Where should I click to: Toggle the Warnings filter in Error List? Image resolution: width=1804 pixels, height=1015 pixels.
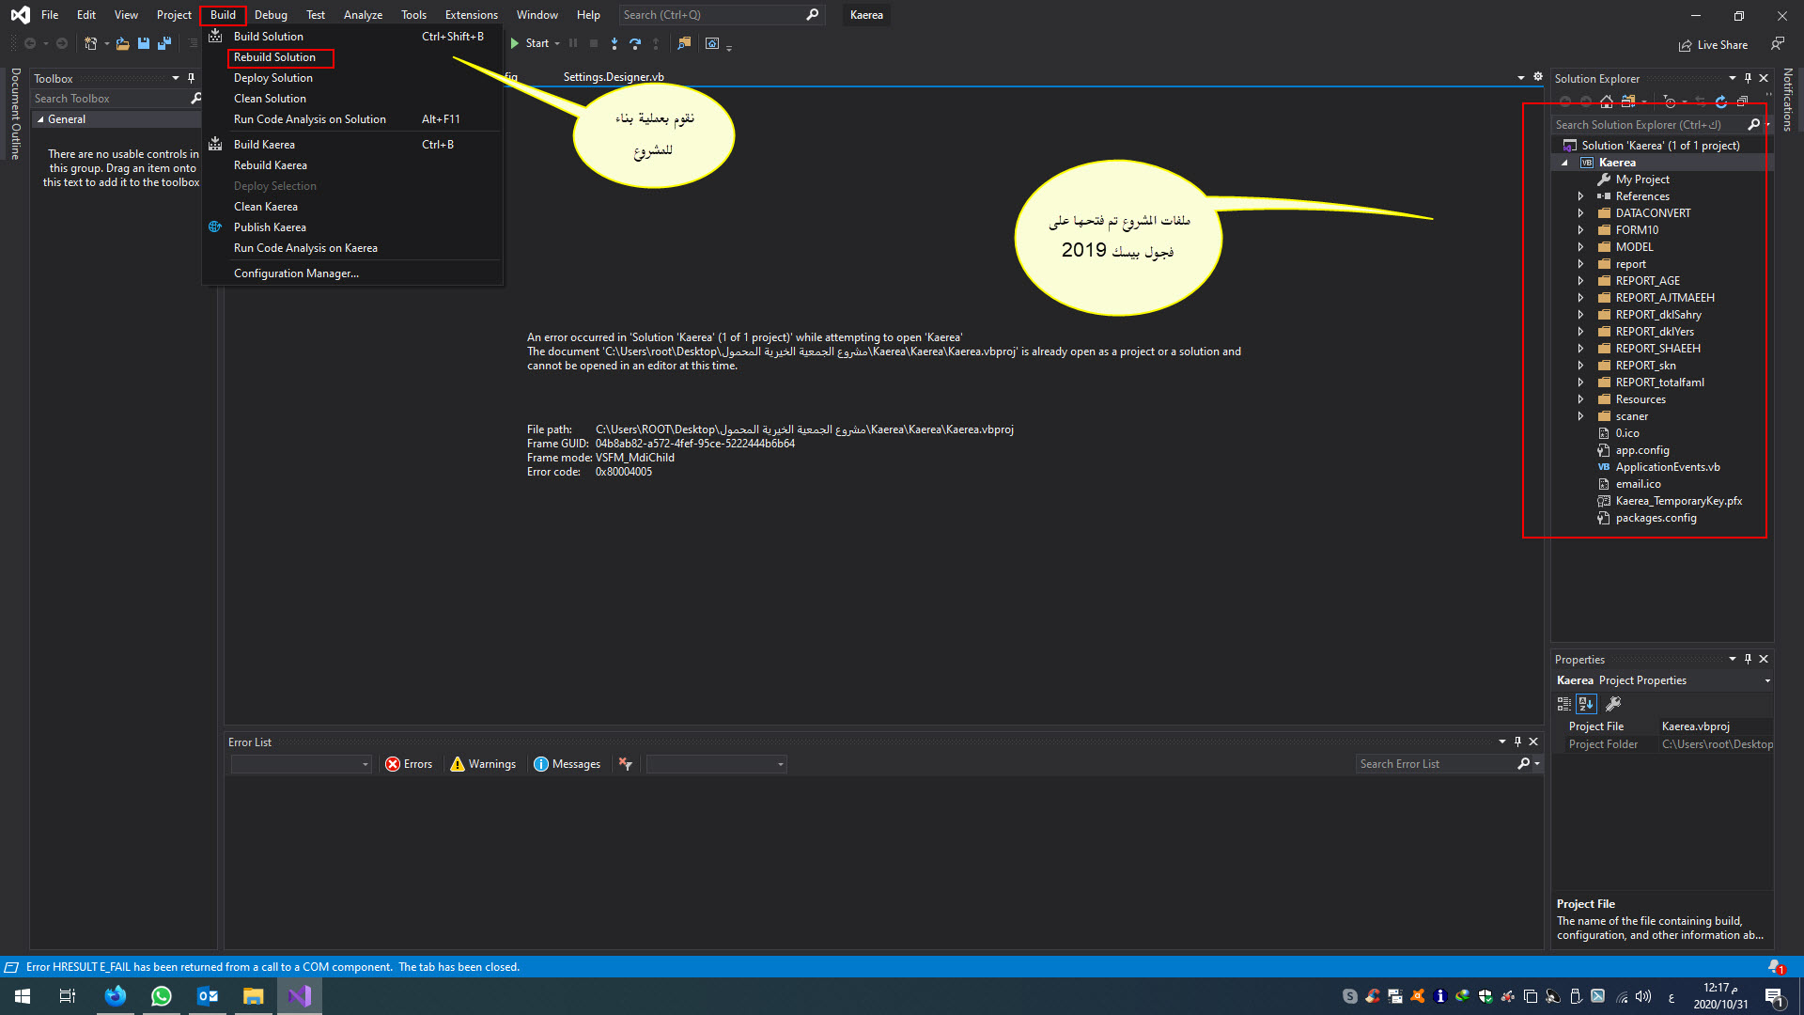pos(483,764)
